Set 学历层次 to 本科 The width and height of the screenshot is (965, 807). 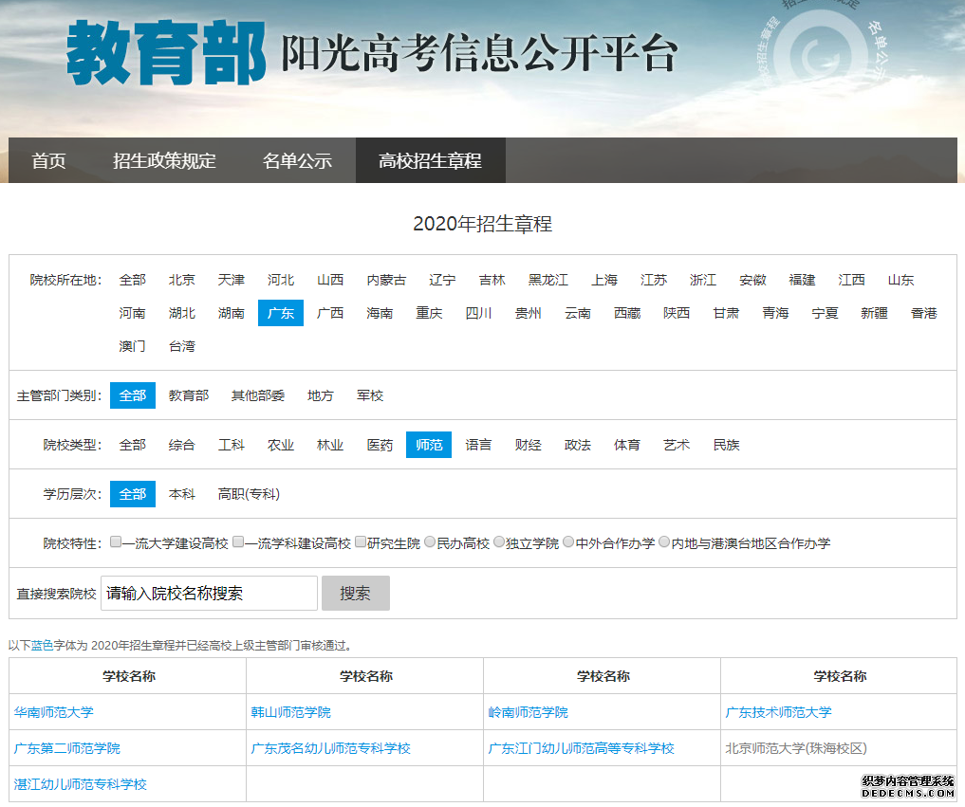click(181, 494)
